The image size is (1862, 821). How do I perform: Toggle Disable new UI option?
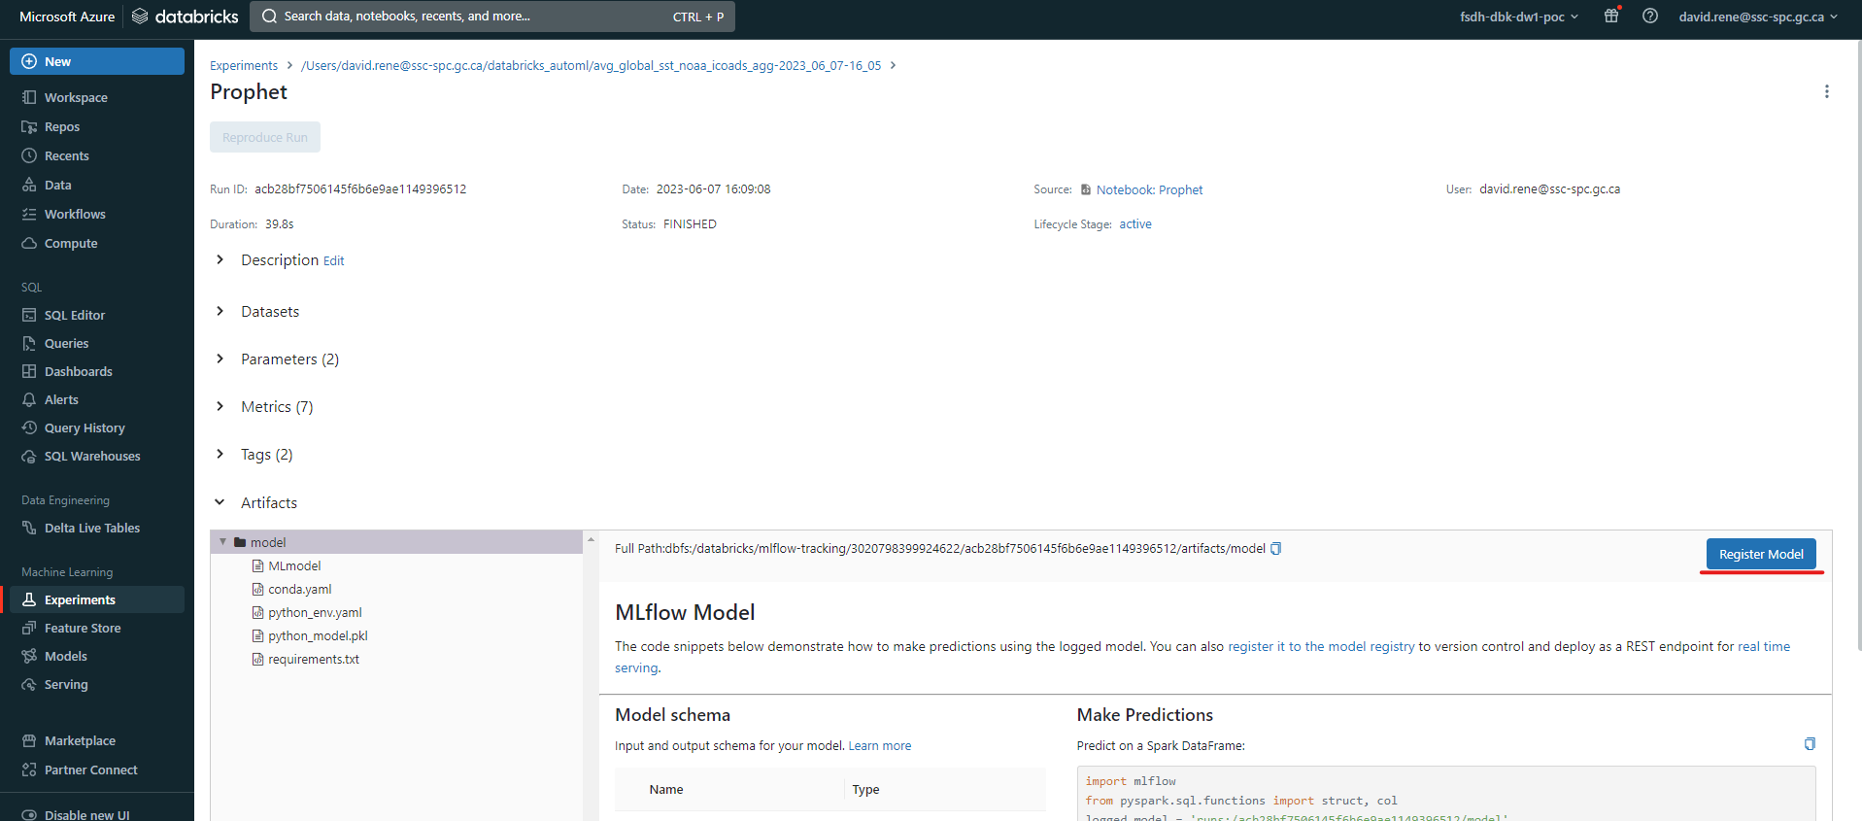86,814
